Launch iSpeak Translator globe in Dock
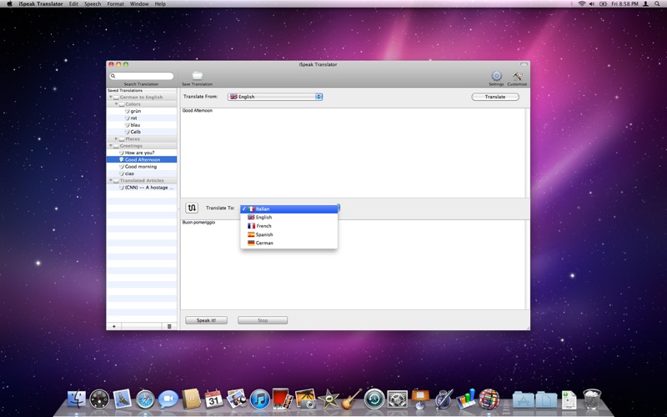 click(x=489, y=399)
